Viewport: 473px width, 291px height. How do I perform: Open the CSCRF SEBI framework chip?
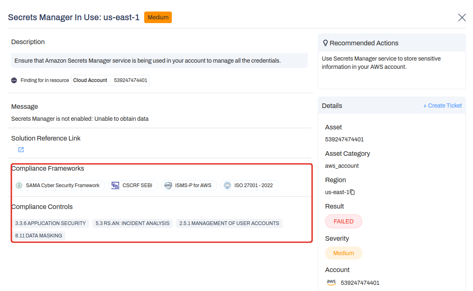point(133,185)
